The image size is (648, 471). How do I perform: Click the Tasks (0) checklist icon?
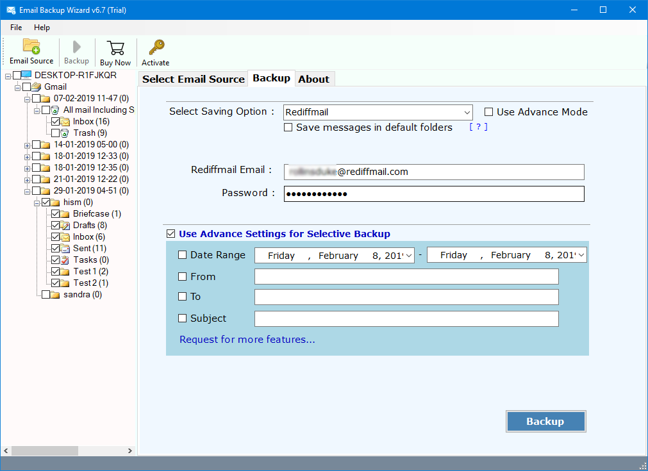coord(65,260)
